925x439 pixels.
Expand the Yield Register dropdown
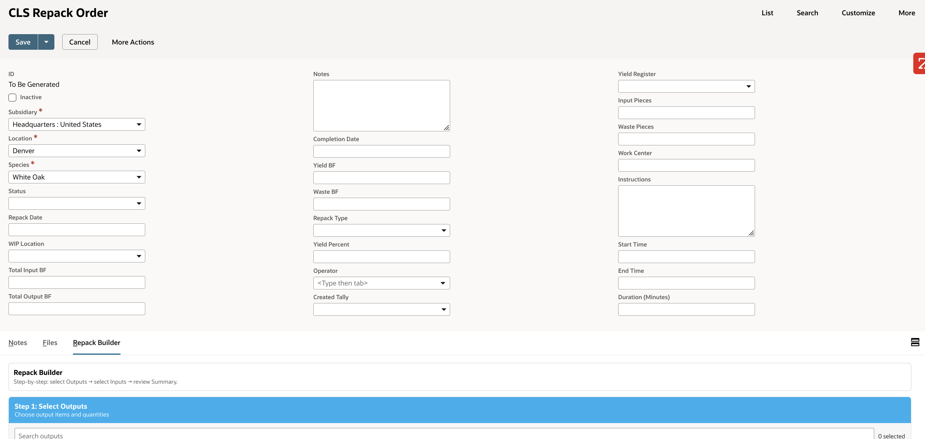(686, 86)
